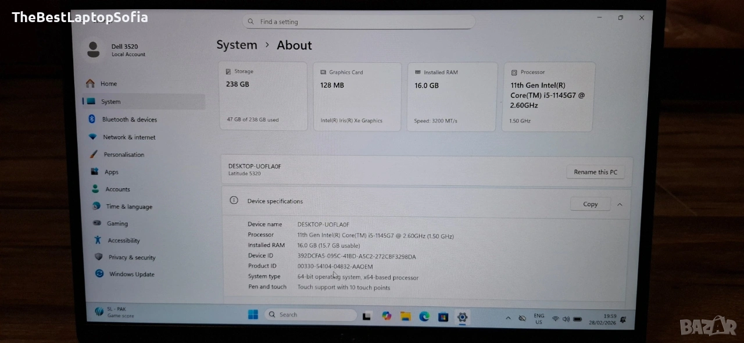Click the Find a setting search box
744x343 pixels.
(359, 22)
